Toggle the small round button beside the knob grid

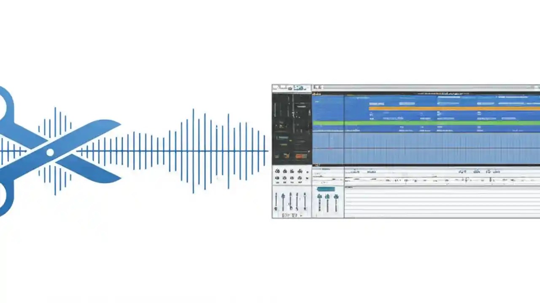click(307, 172)
